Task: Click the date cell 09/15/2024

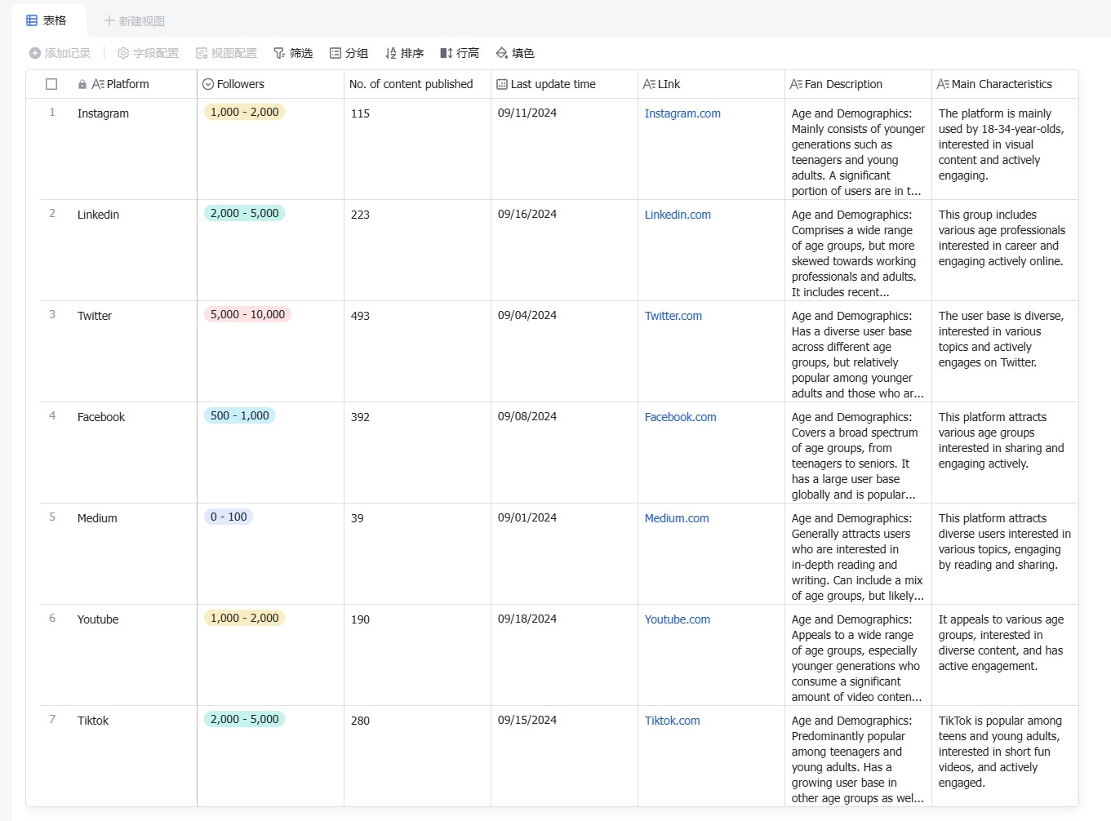Action: coord(564,756)
